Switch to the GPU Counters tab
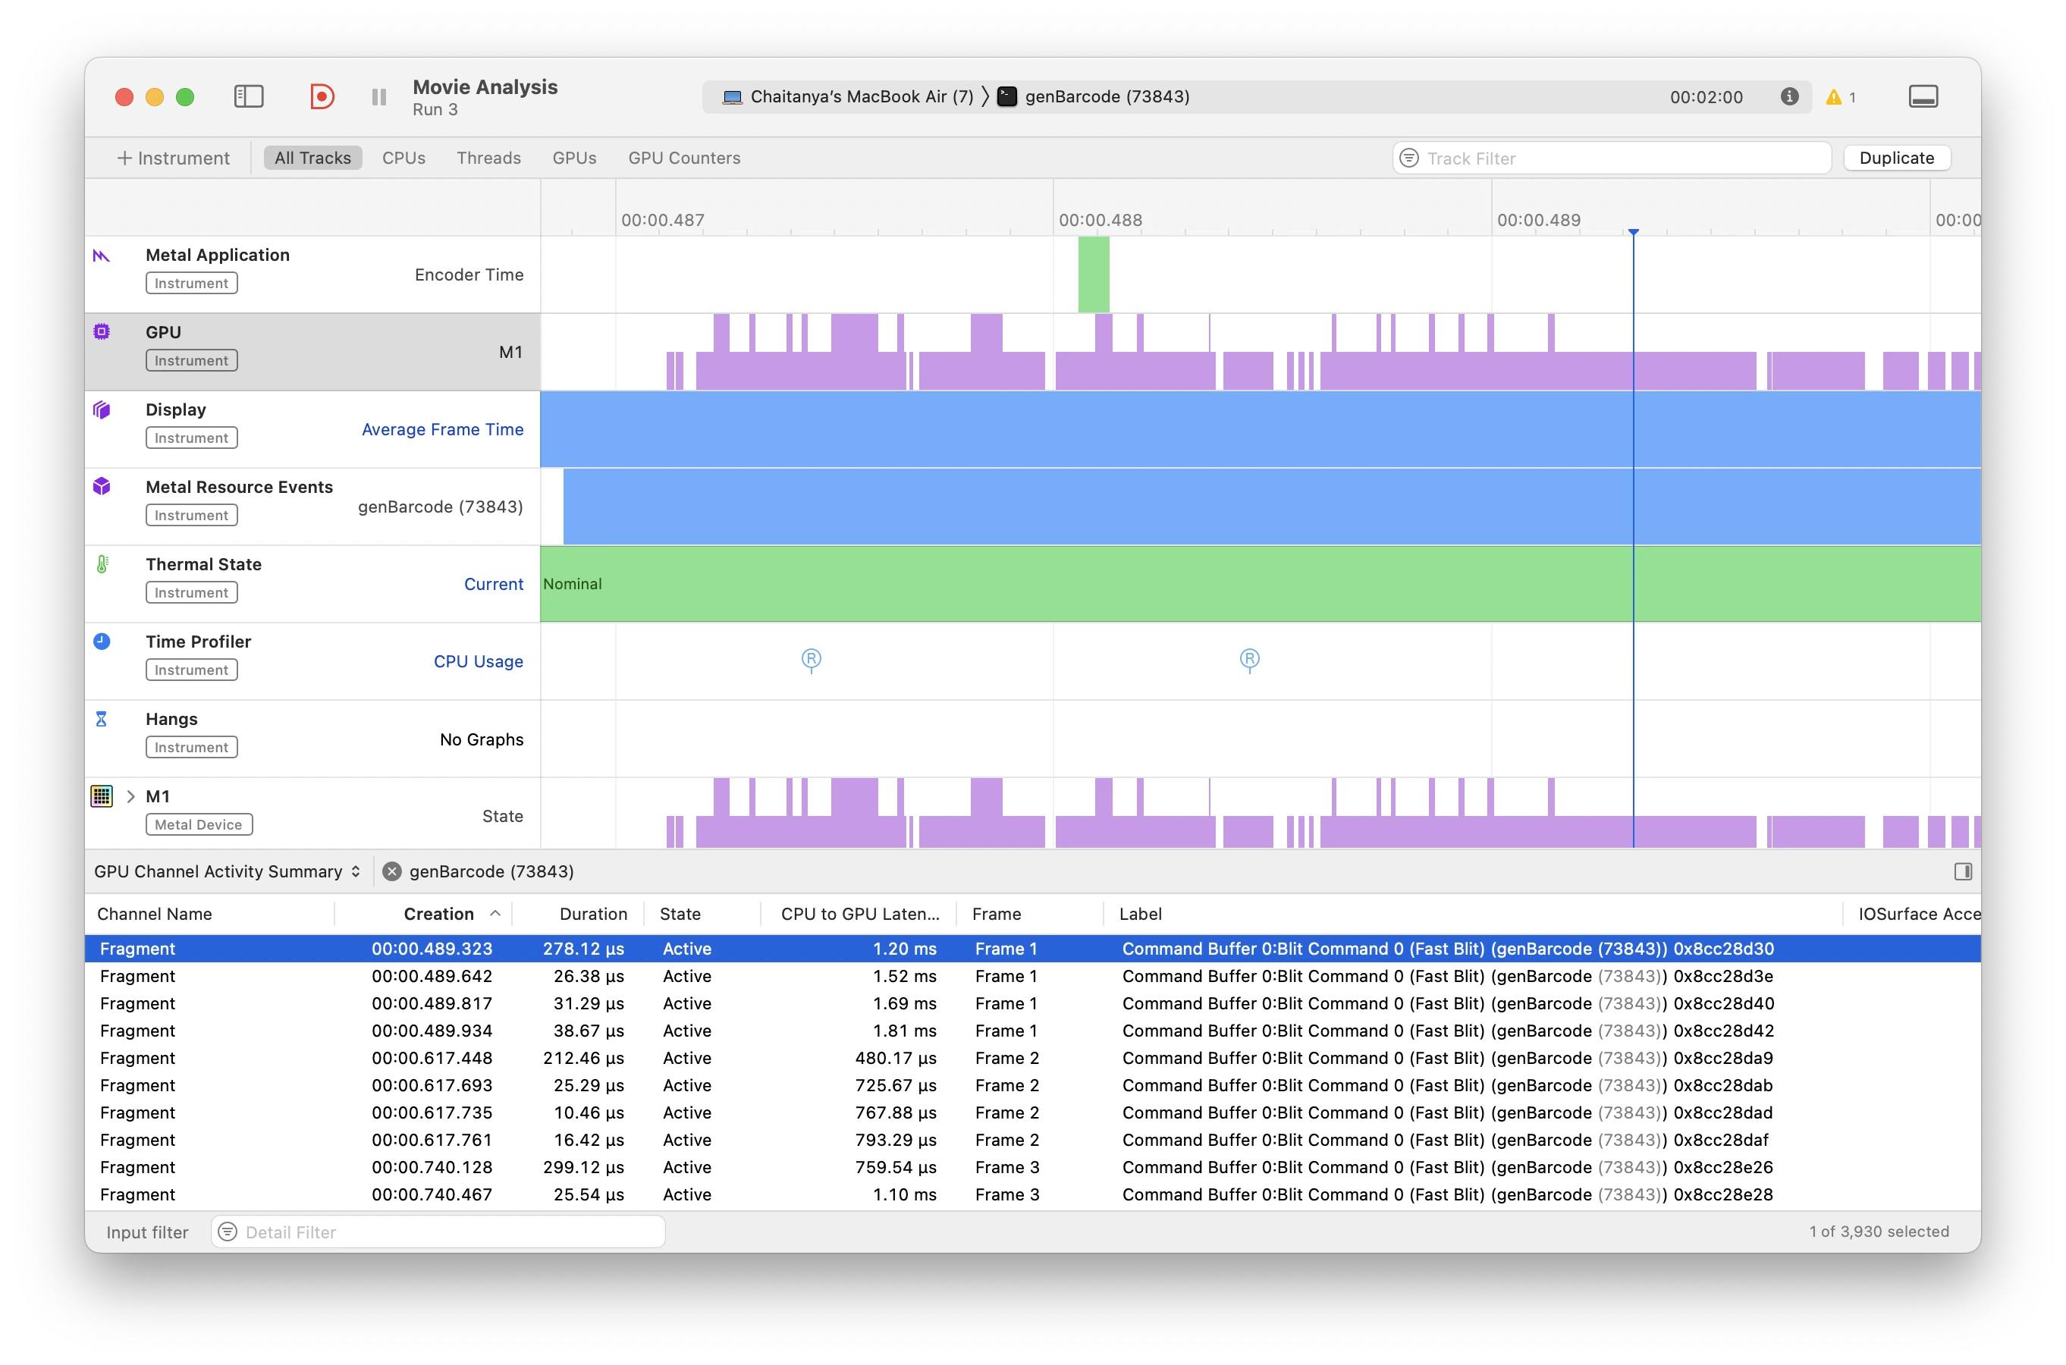Viewport: 2066px width, 1365px height. tap(684, 158)
